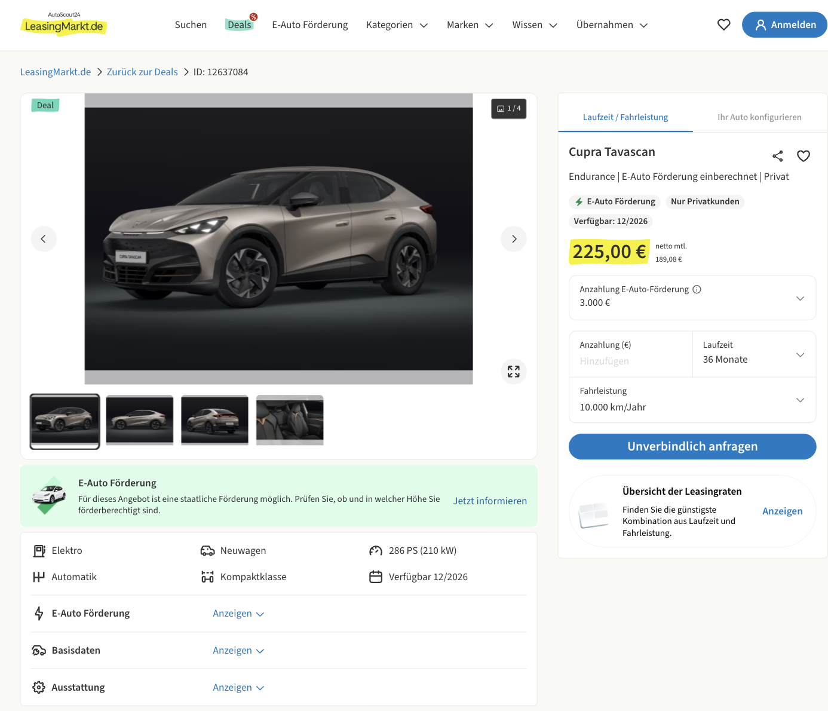Show the next car image
This screenshot has width=828, height=711.
(514, 239)
